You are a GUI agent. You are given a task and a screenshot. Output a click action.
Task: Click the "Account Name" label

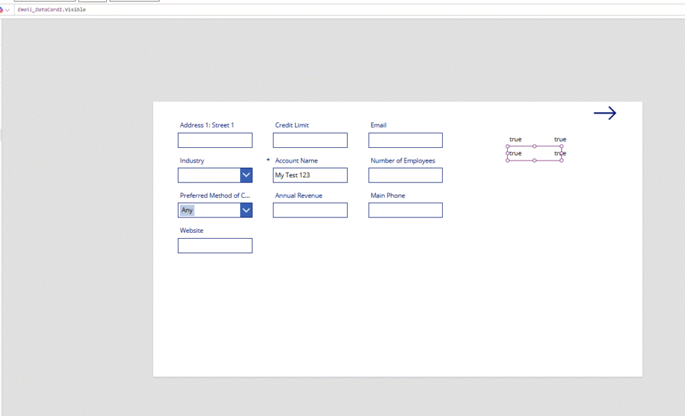(296, 161)
